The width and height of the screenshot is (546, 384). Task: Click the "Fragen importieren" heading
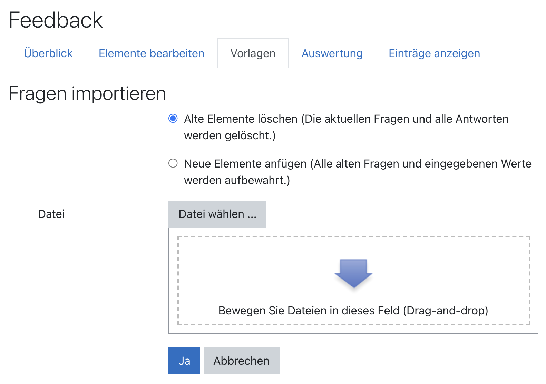coord(87,93)
